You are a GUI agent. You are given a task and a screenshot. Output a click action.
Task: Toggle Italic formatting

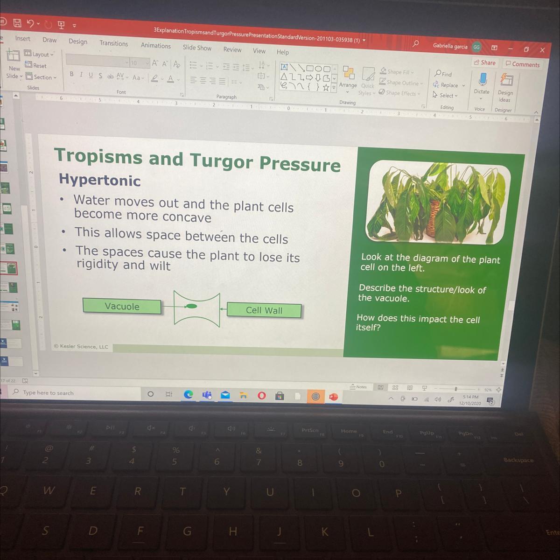pos(81,75)
